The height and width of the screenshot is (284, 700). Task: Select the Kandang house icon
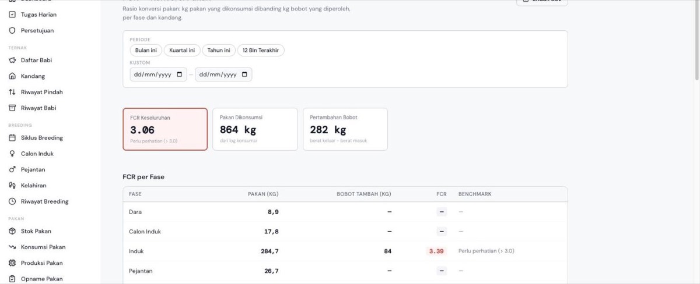(x=12, y=76)
